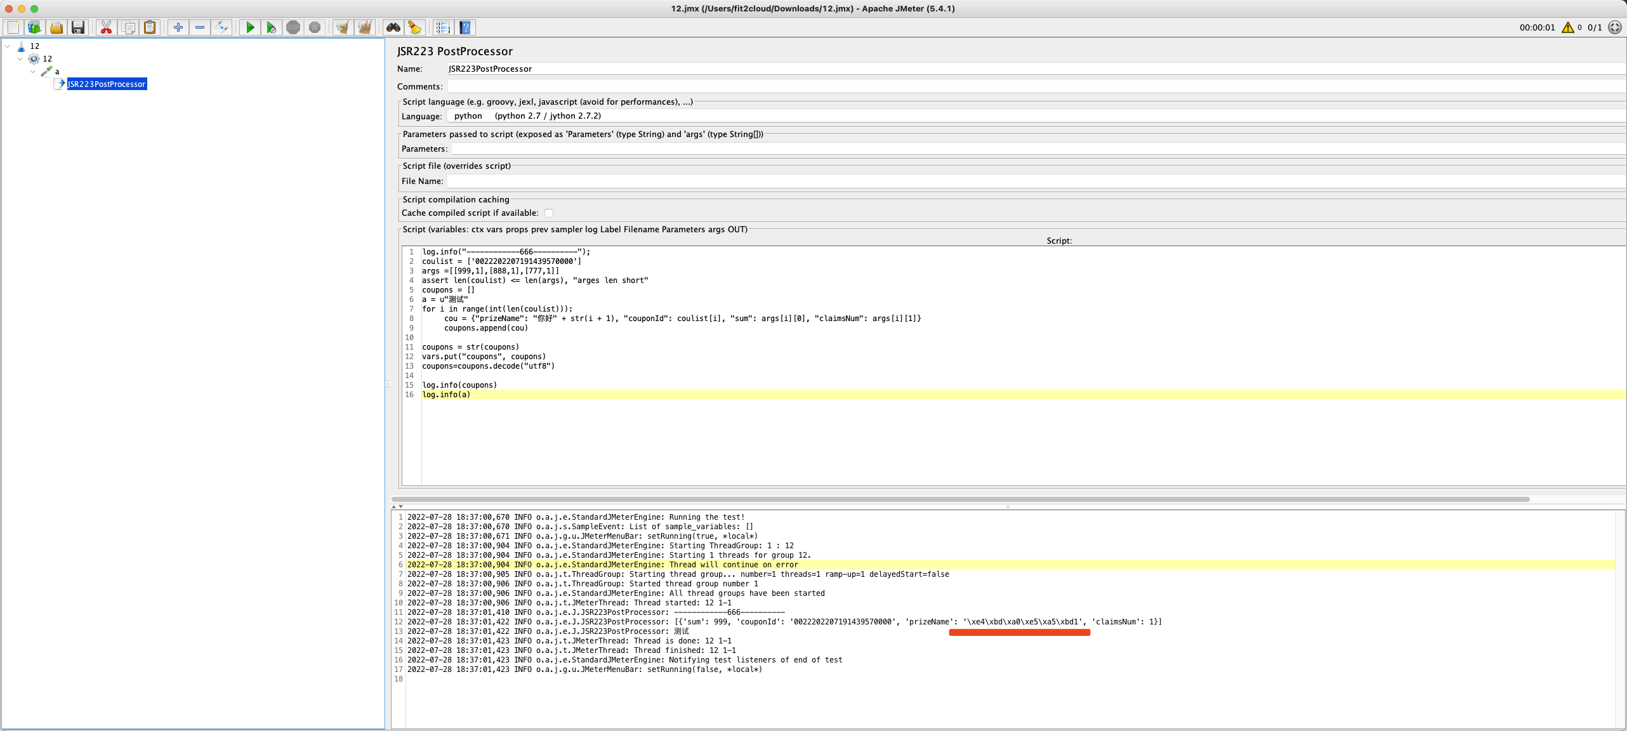The width and height of the screenshot is (1627, 731).
Task: Save the test plan via the save icon
Action: pyautogui.click(x=77, y=27)
